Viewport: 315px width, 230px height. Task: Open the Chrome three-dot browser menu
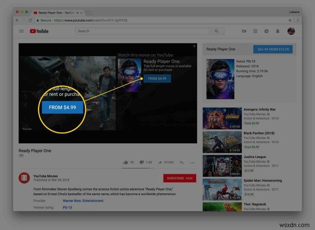point(298,20)
